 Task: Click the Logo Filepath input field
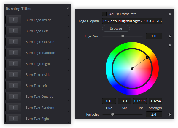click(132, 21)
